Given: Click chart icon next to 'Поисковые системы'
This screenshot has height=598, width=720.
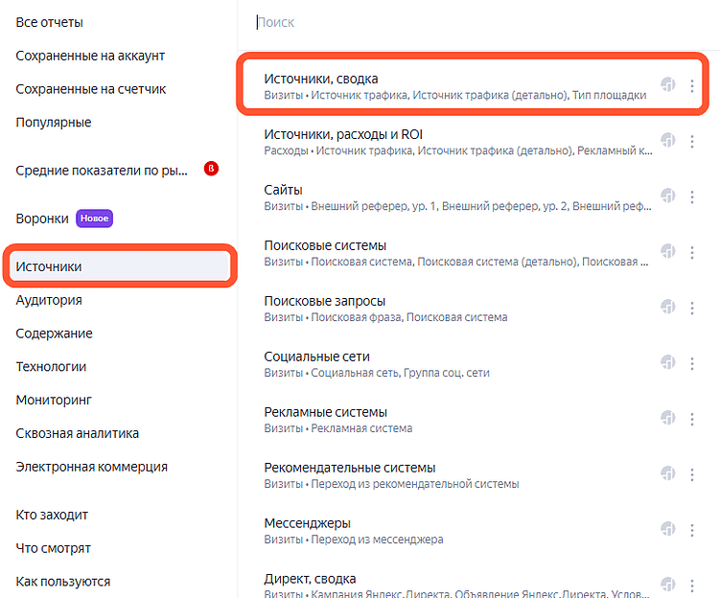Looking at the screenshot, I should click(668, 252).
